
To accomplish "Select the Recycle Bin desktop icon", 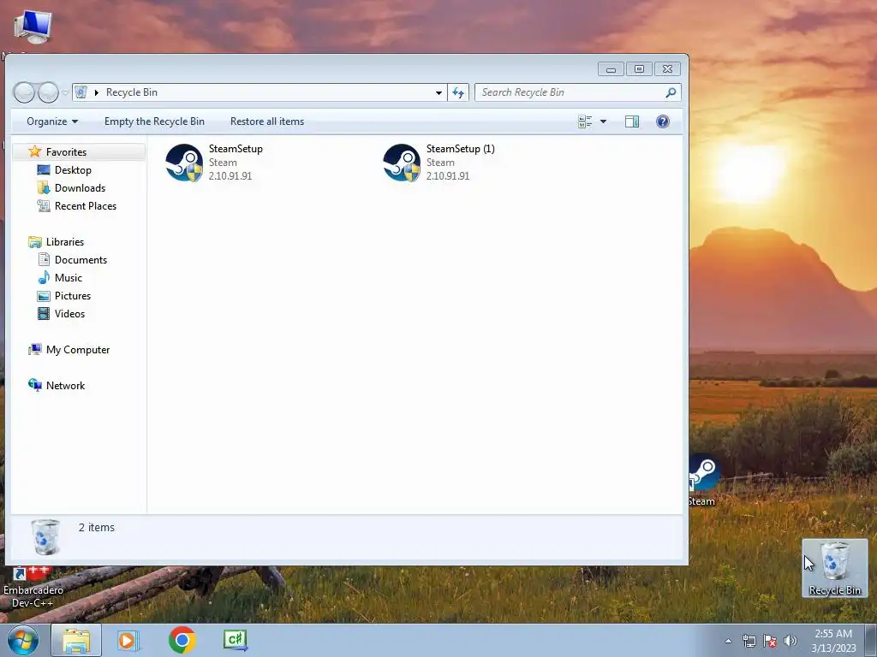I will coord(834,568).
